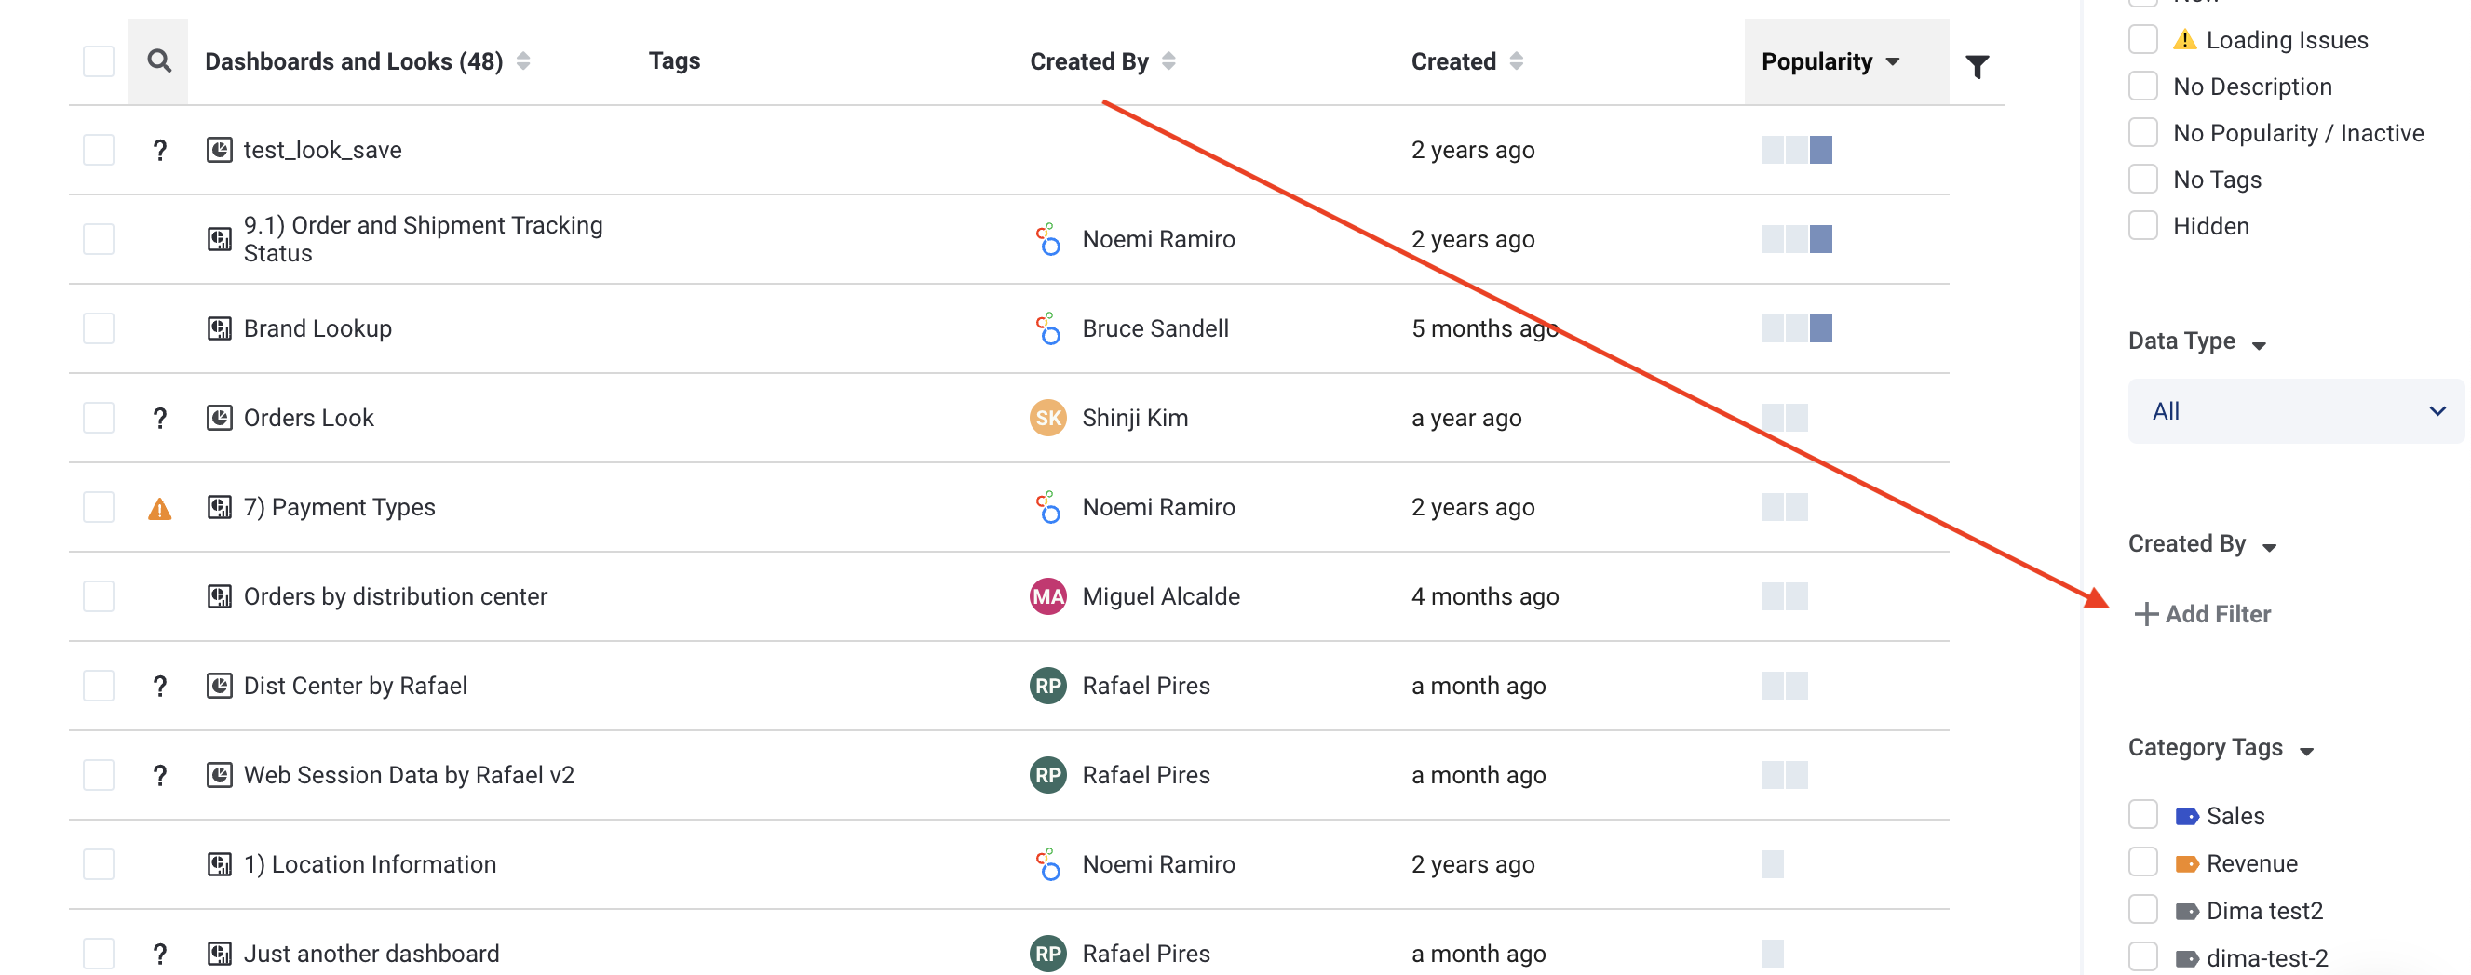The width and height of the screenshot is (2471, 975).
Task: Click the Look icon beside Orders Look
Action: point(219,418)
